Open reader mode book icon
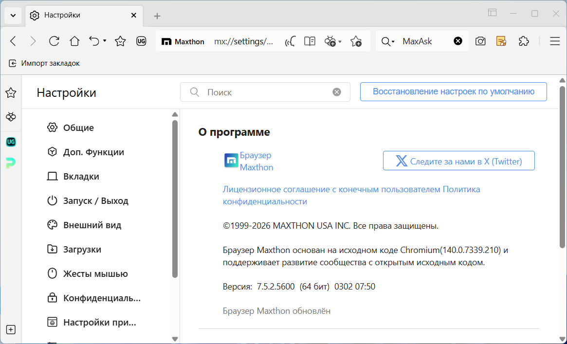This screenshot has height=344, width=567. tap(310, 41)
